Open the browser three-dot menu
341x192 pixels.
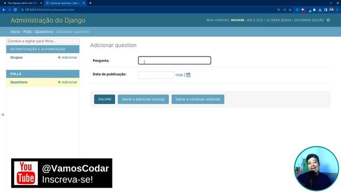[x=337, y=10]
